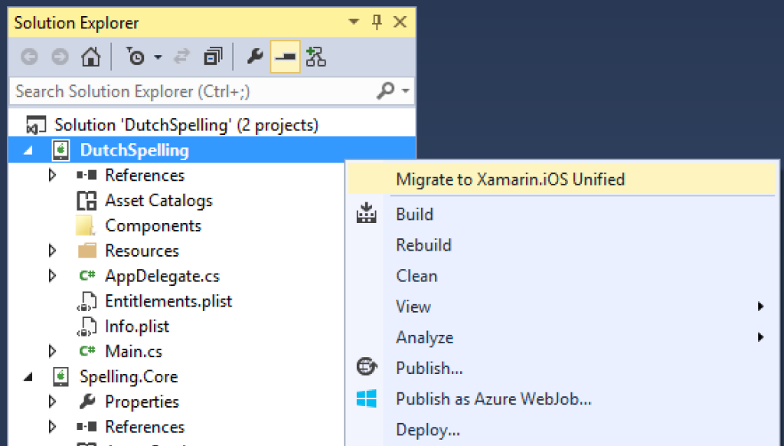Open the dropdown arrow next to the clock filter

[158, 57]
